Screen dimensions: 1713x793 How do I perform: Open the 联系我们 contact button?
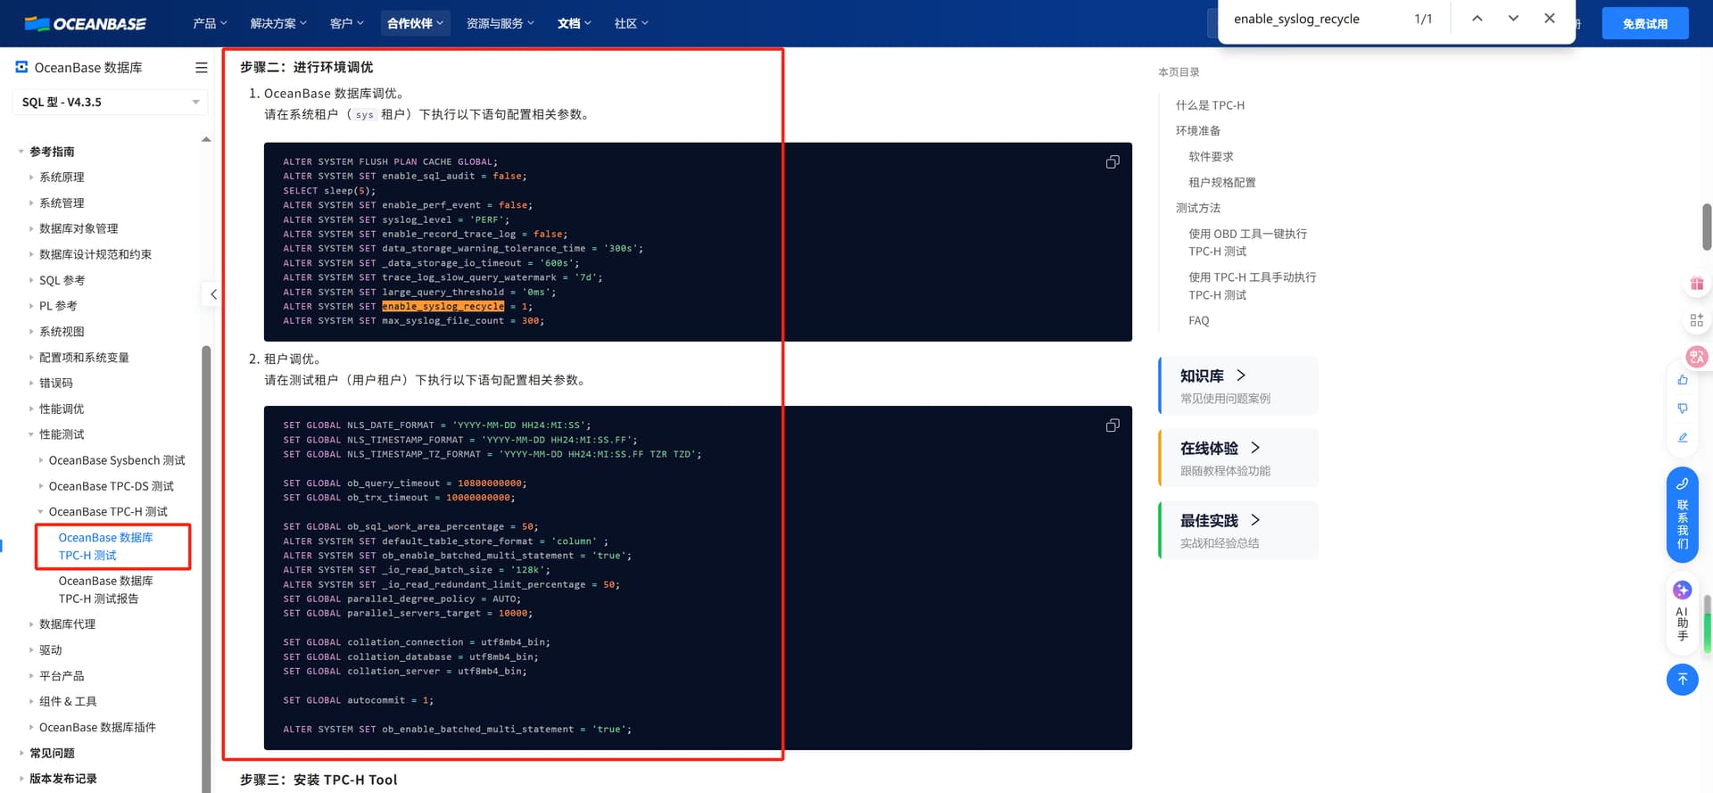(x=1682, y=515)
